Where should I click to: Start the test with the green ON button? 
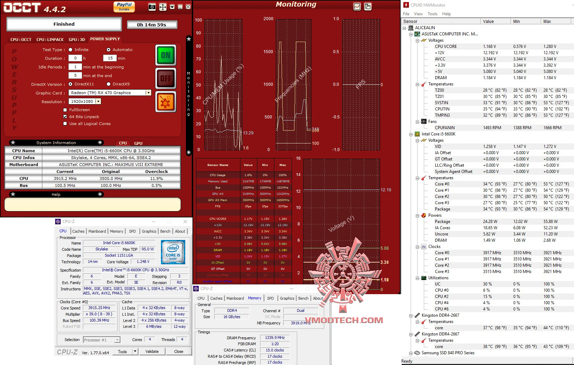pos(166,55)
